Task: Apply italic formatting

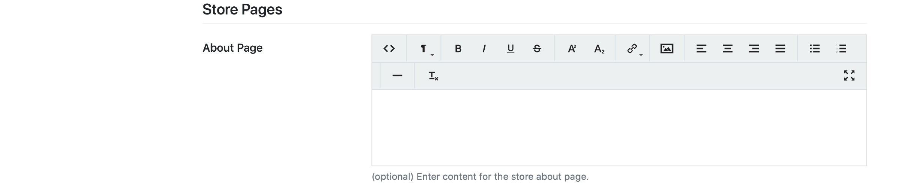Action: [484, 49]
